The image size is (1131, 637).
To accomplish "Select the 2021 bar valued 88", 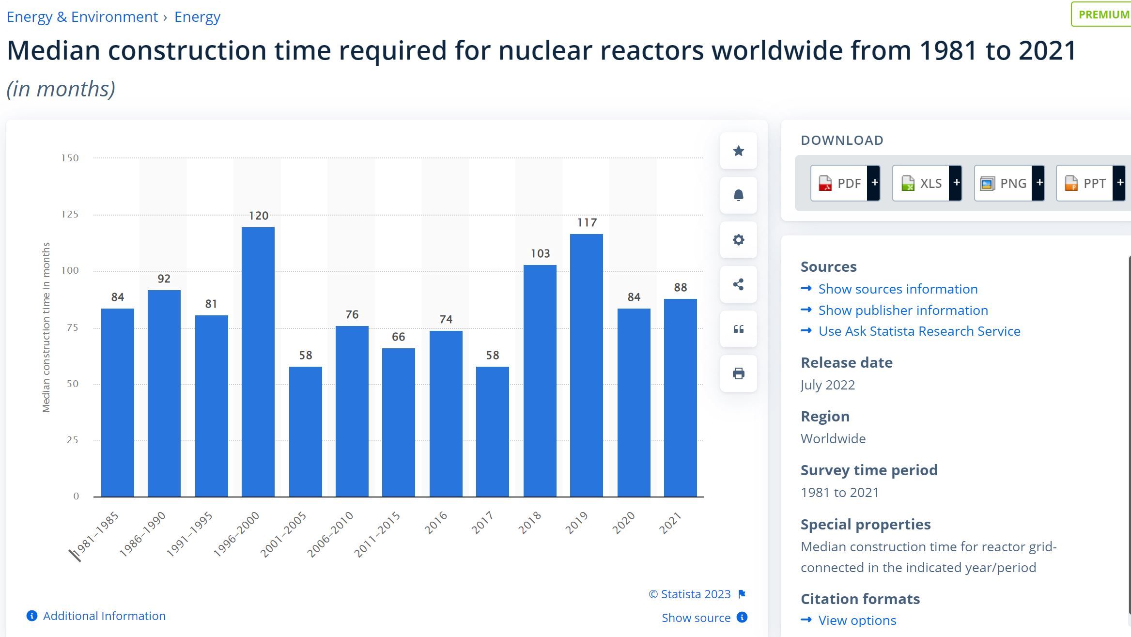I will click(681, 398).
